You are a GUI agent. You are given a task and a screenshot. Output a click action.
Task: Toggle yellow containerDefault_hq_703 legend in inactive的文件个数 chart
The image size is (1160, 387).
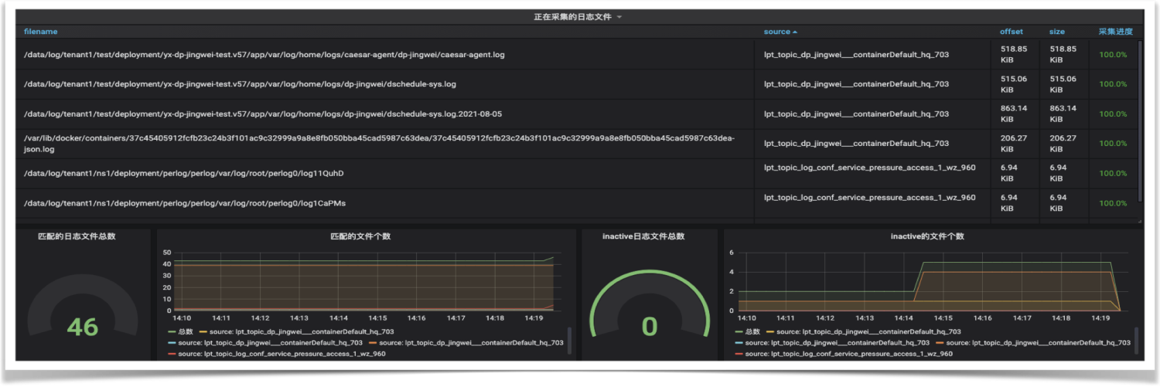862,331
